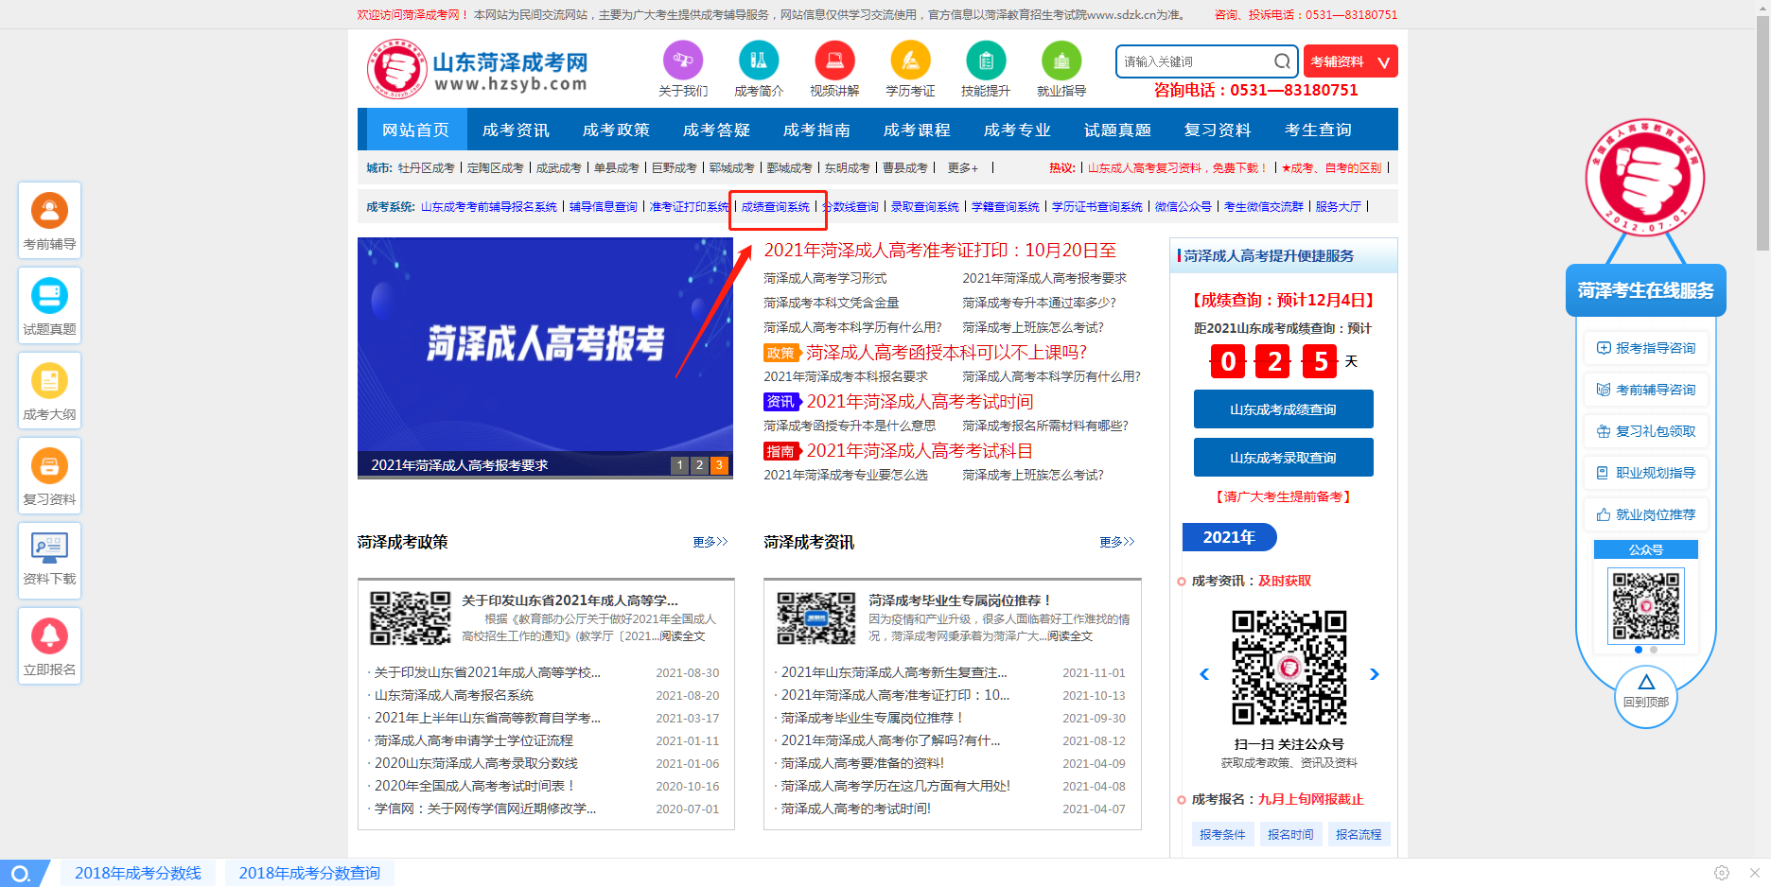The image size is (1771, 887).
Task: Select the 成考简介 flask icon
Action: pos(759,61)
